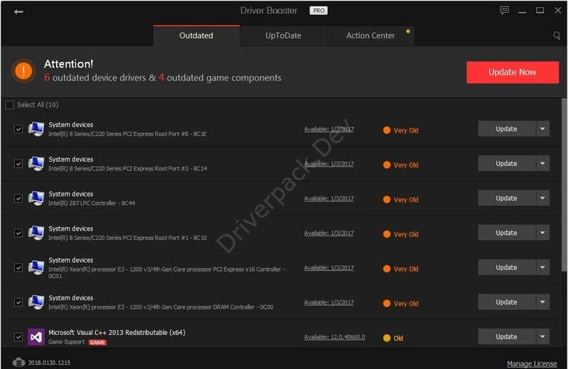Click device icon for DRAM Controller - 0C00
The width and height of the screenshot is (568, 369).
point(36,302)
